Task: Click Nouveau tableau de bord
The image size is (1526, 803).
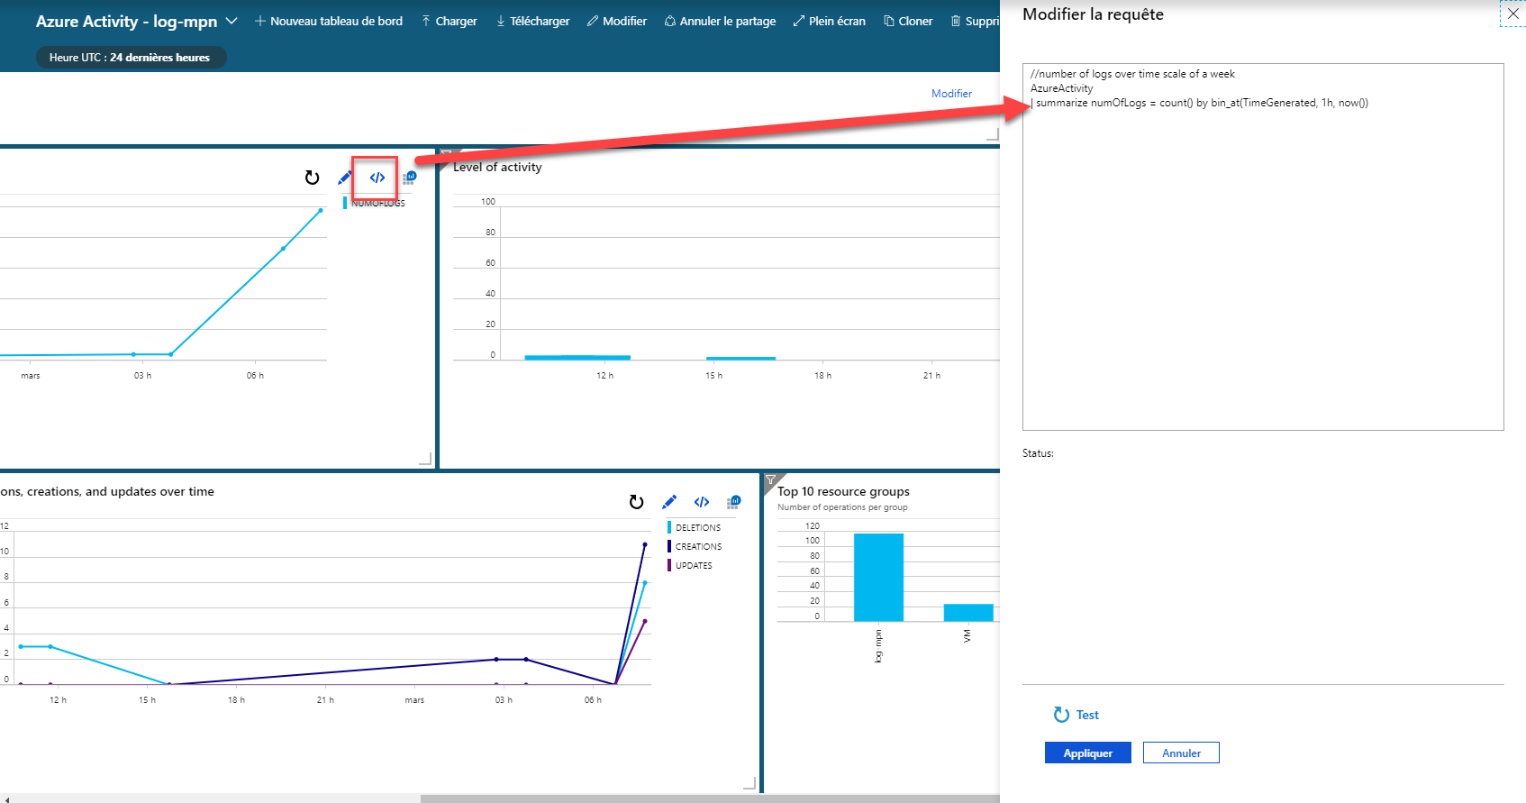Action: [328, 21]
